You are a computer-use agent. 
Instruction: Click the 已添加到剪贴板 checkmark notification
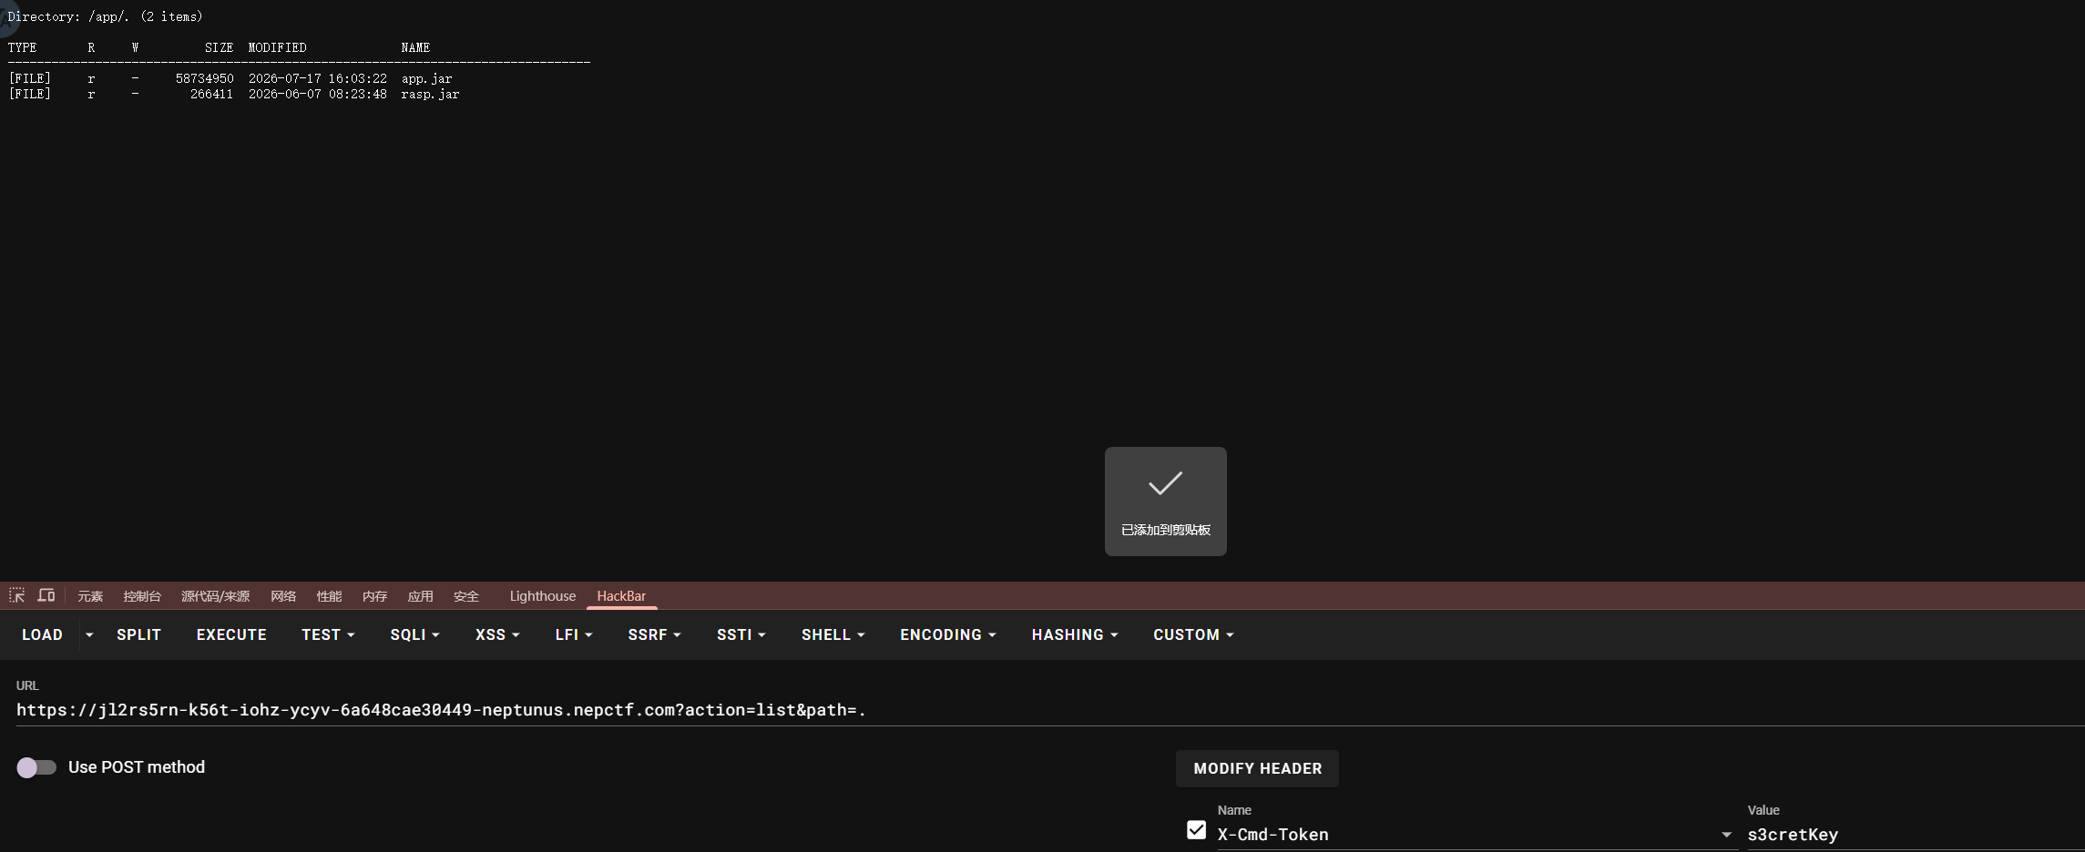1165,502
